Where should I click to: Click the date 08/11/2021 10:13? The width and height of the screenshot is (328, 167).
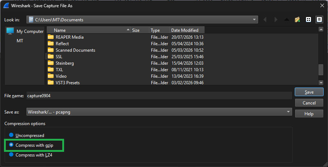tap(188, 69)
